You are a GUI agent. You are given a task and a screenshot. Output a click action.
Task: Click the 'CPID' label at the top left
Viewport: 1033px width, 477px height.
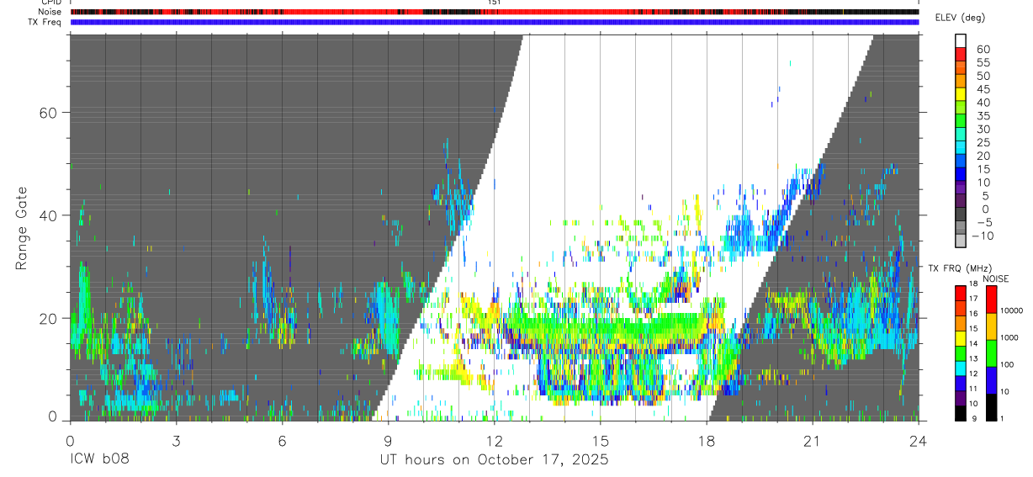[51, 3]
